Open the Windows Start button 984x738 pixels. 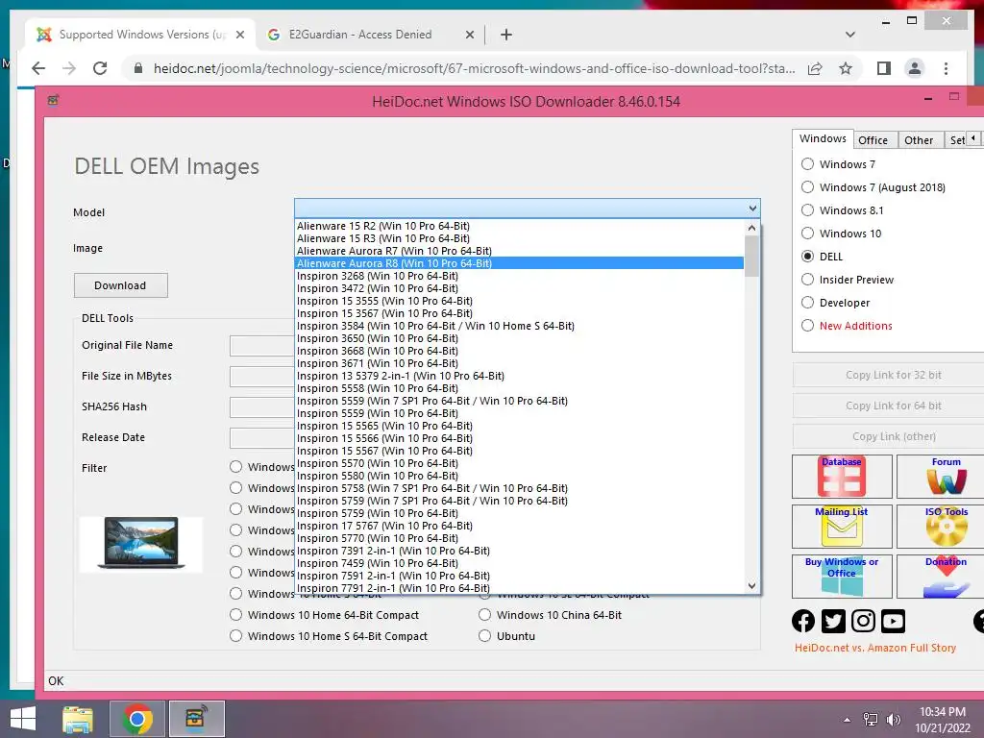(23, 719)
